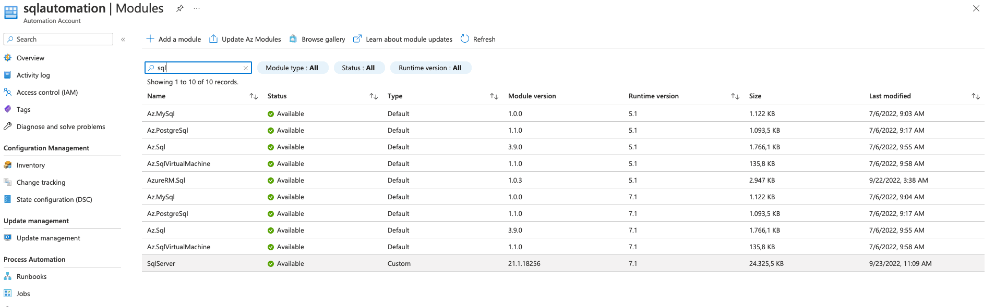Refresh the modules list
The width and height of the screenshot is (995, 307).
(478, 39)
